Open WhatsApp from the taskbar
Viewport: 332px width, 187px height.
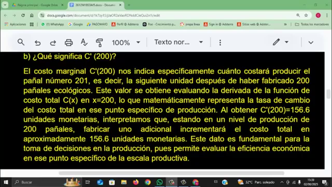[160, 182]
